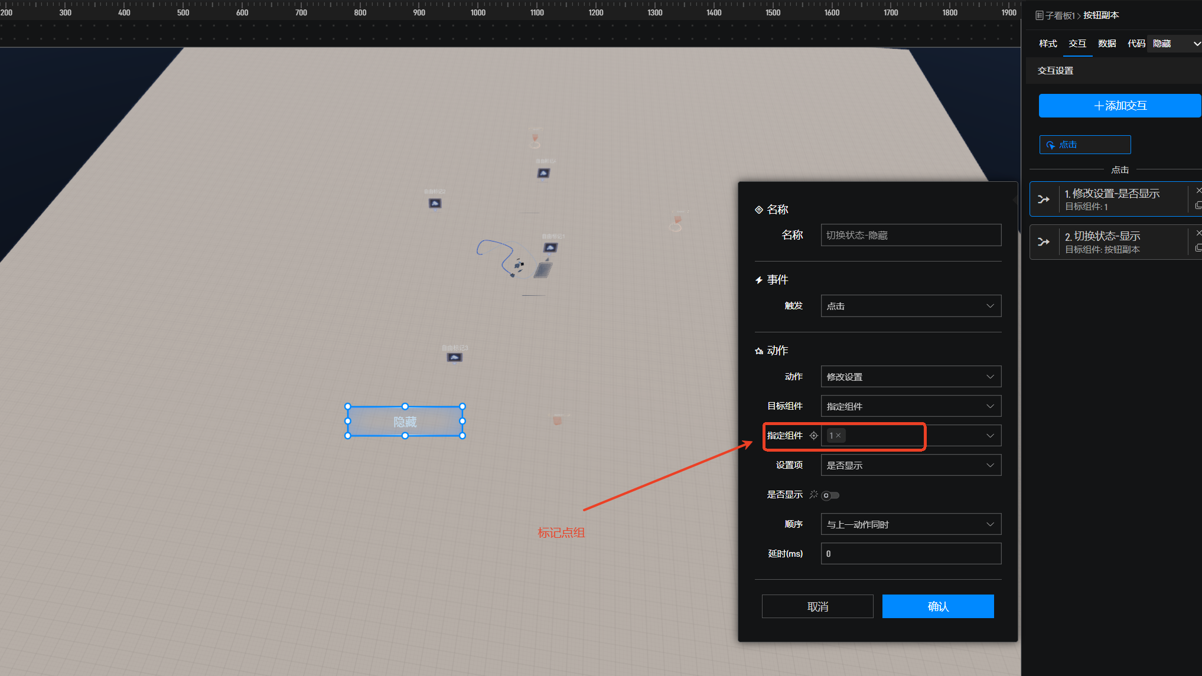The height and width of the screenshot is (676, 1202).
Task: Delete the '1.修改设置-是否显示' interaction
Action: pyautogui.click(x=1198, y=191)
